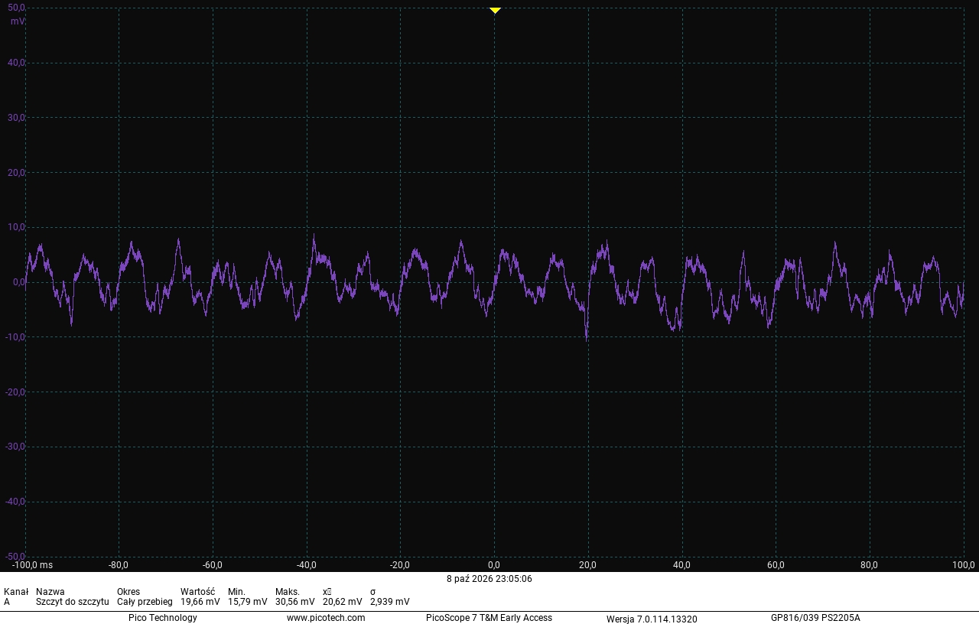979x624 pixels.
Task: Click the Cały przebieg span cell
Action: tap(145, 602)
